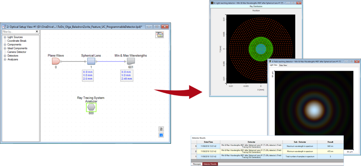Viewport: 361px width, 166px height.
Task: Select Coordinate Break in the tree
Action: click(x=17, y=41)
